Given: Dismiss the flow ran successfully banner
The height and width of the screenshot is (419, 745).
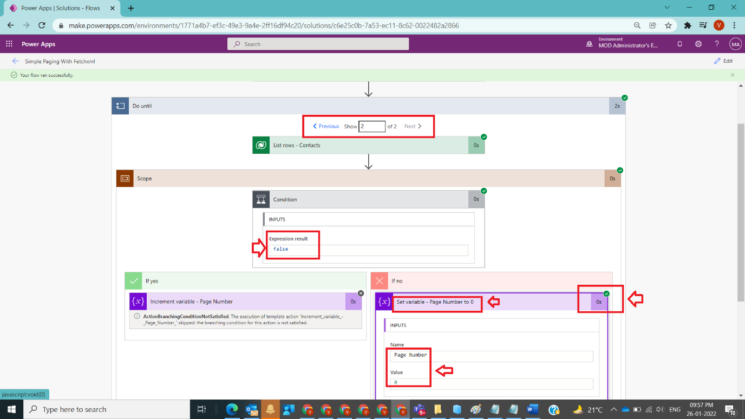Looking at the screenshot, I should [733, 74].
